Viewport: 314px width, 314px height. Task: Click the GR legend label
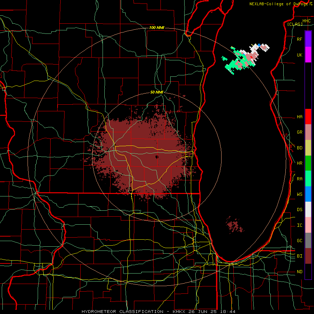(299, 132)
